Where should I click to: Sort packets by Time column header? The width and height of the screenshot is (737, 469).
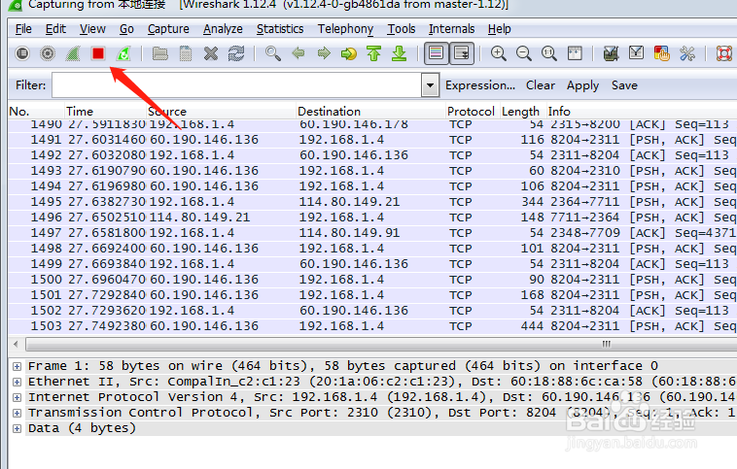coord(105,112)
